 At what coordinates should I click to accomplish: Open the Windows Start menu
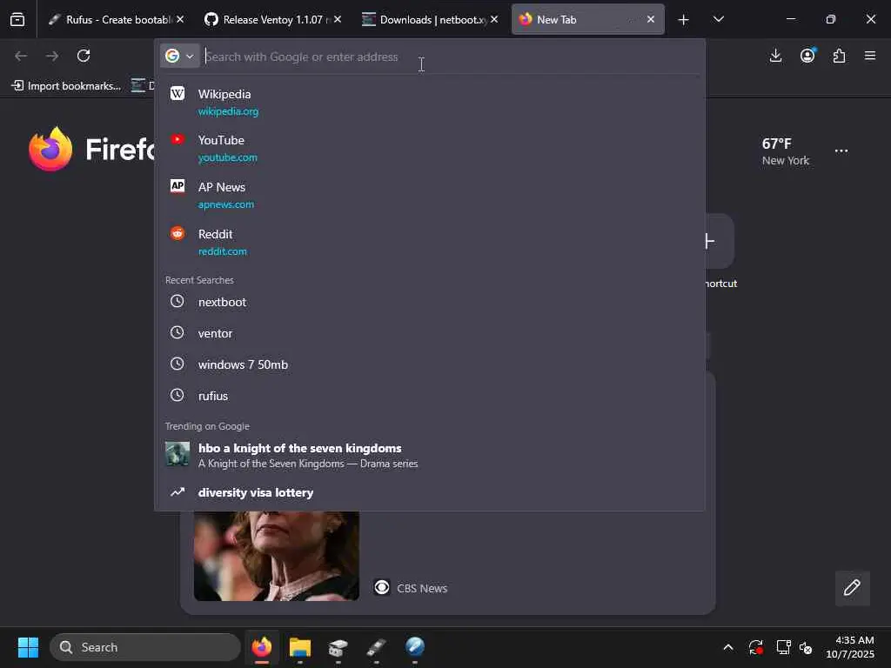pyautogui.click(x=28, y=647)
